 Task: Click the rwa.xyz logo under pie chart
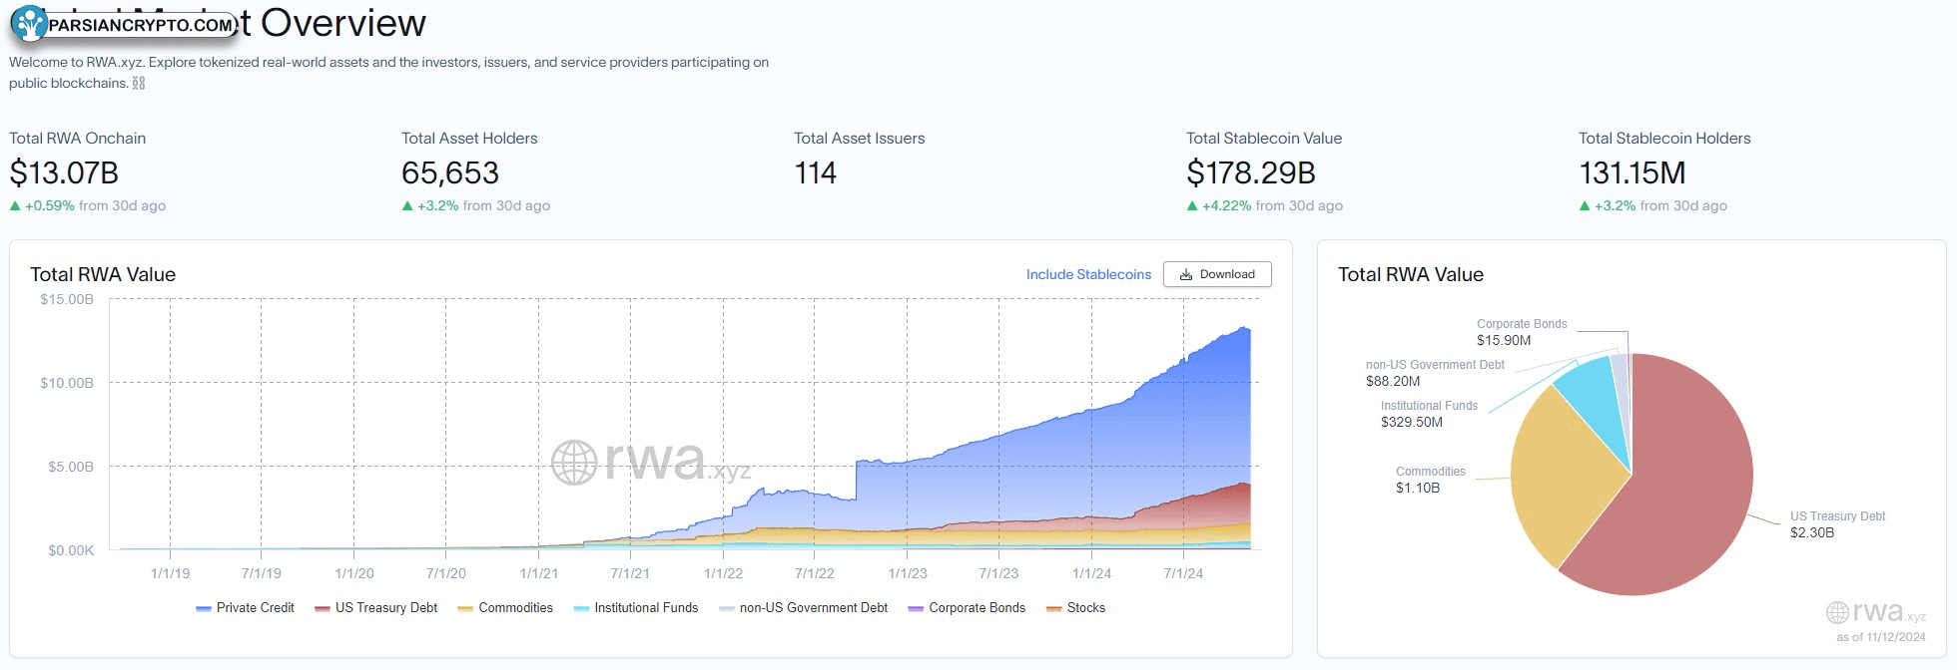[1876, 612]
